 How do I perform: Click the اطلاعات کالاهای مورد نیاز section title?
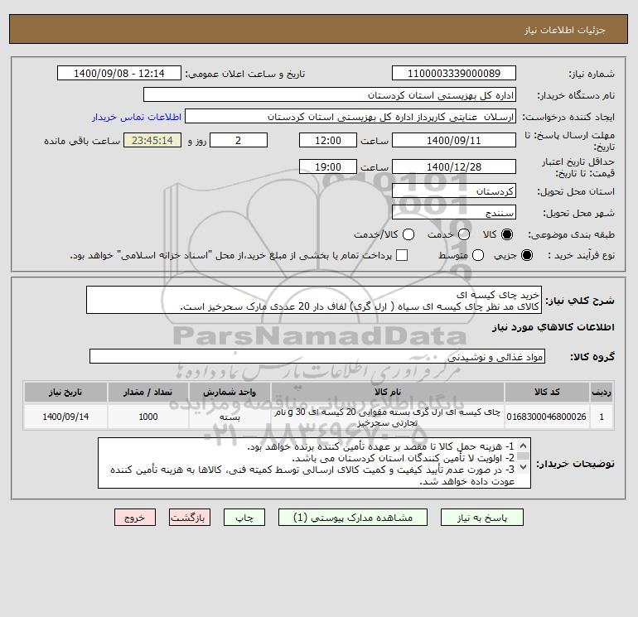click(553, 327)
